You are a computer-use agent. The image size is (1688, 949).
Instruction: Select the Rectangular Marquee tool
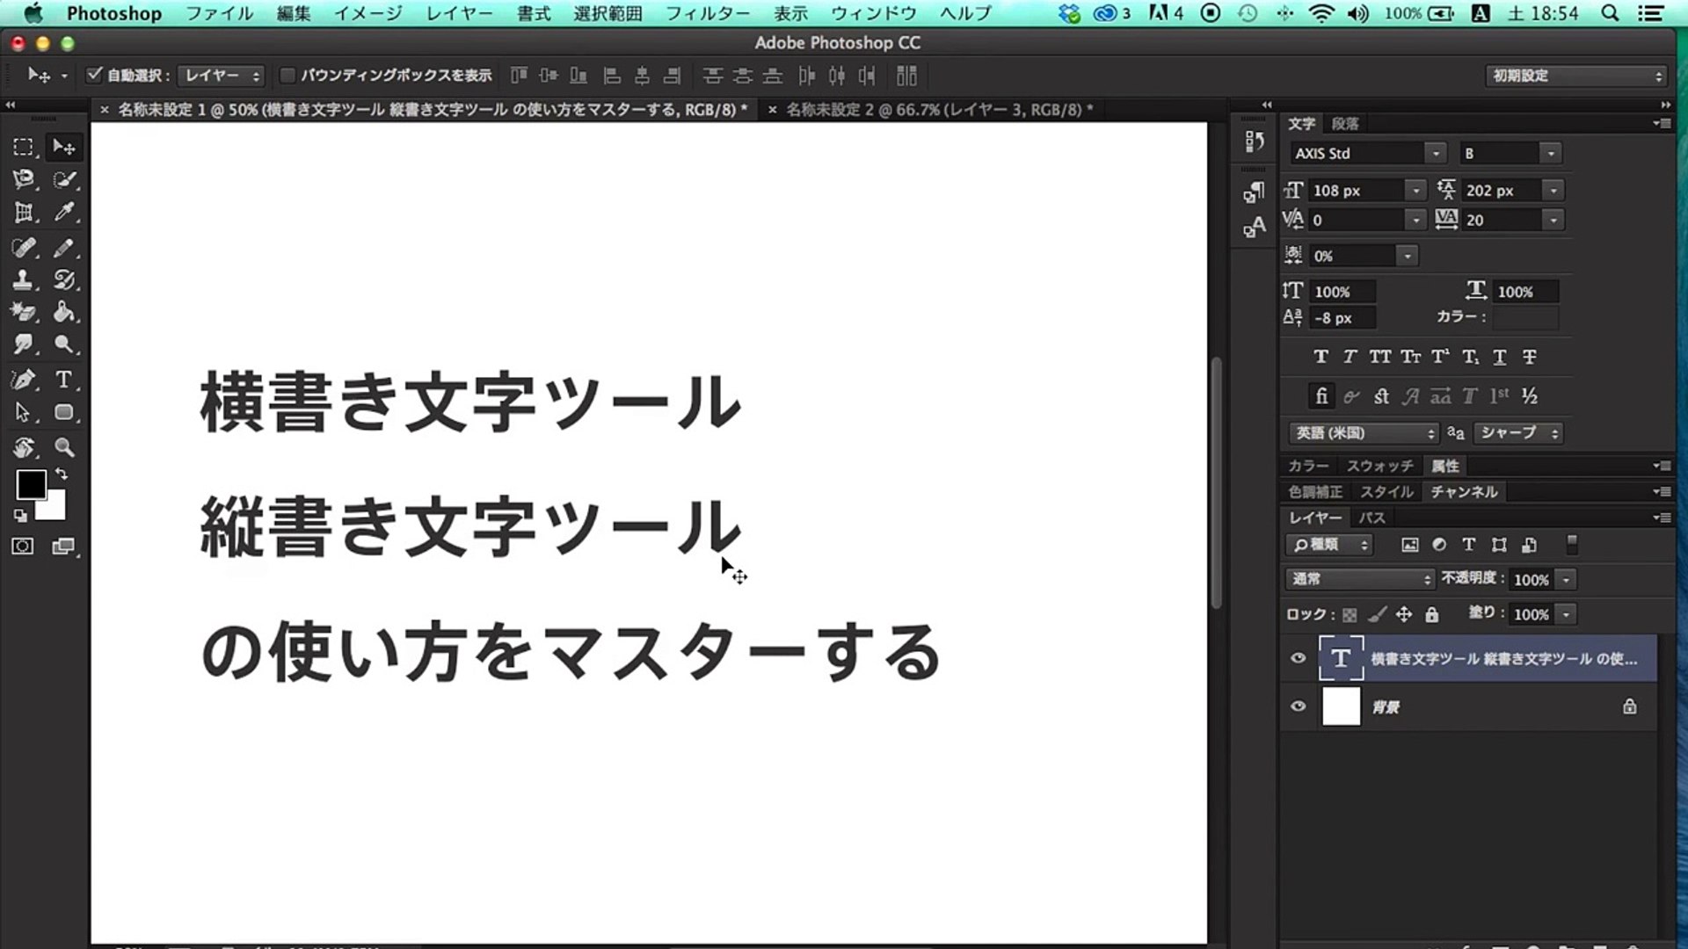[23, 147]
